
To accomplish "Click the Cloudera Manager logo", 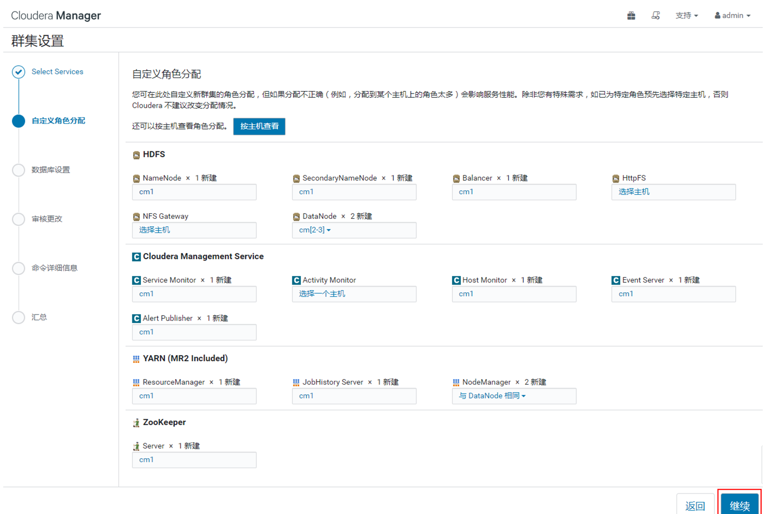I will [56, 15].
